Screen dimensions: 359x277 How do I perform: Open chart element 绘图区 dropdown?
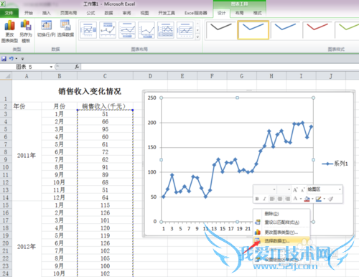(x=340, y=189)
